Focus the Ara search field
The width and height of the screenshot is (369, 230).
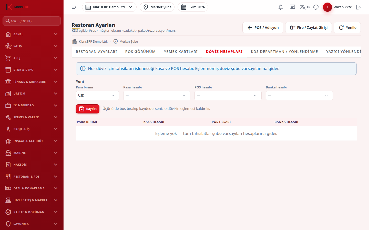point(32,21)
